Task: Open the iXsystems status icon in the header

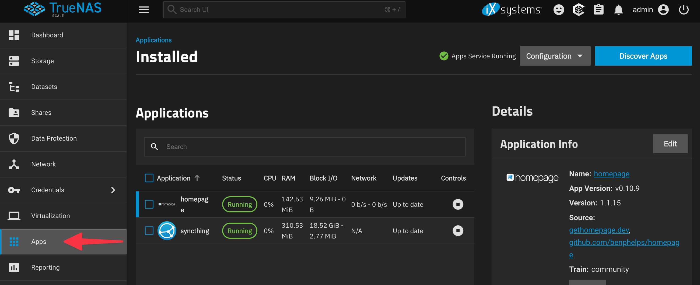Action: (579, 9)
